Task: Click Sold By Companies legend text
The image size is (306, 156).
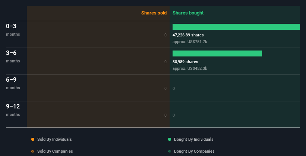Action: click(55, 151)
